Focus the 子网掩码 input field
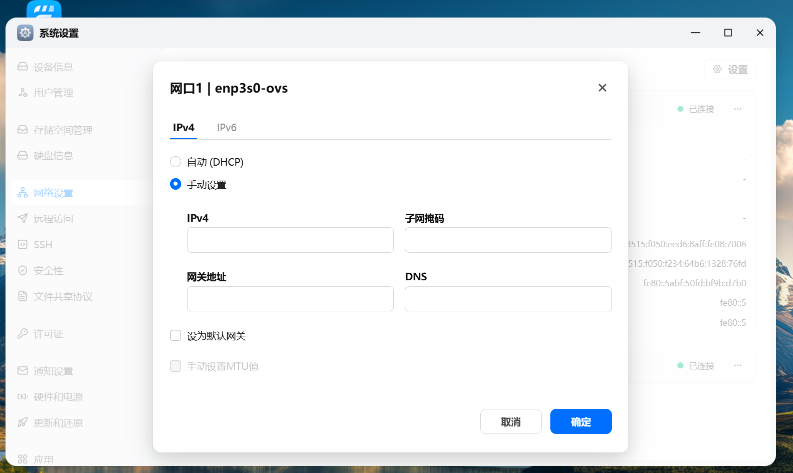Image resolution: width=793 pixels, height=473 pixels. 508,240
